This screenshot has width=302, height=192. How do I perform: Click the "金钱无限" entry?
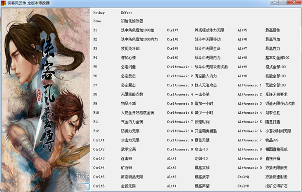(128, 186)
